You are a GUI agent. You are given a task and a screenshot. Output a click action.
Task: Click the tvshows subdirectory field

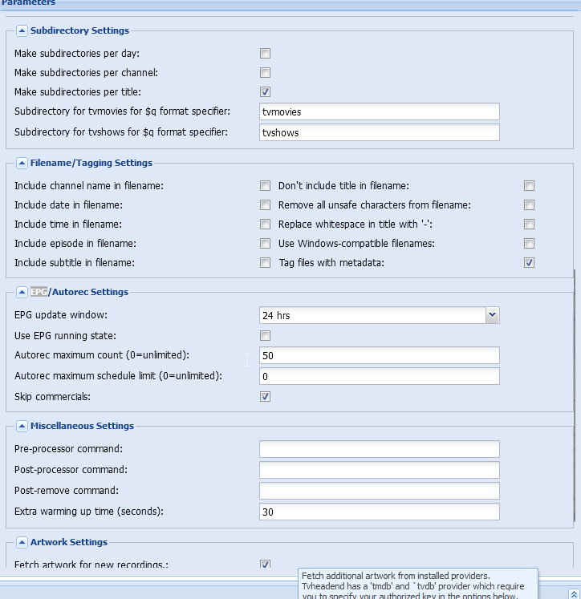point(380,132)
